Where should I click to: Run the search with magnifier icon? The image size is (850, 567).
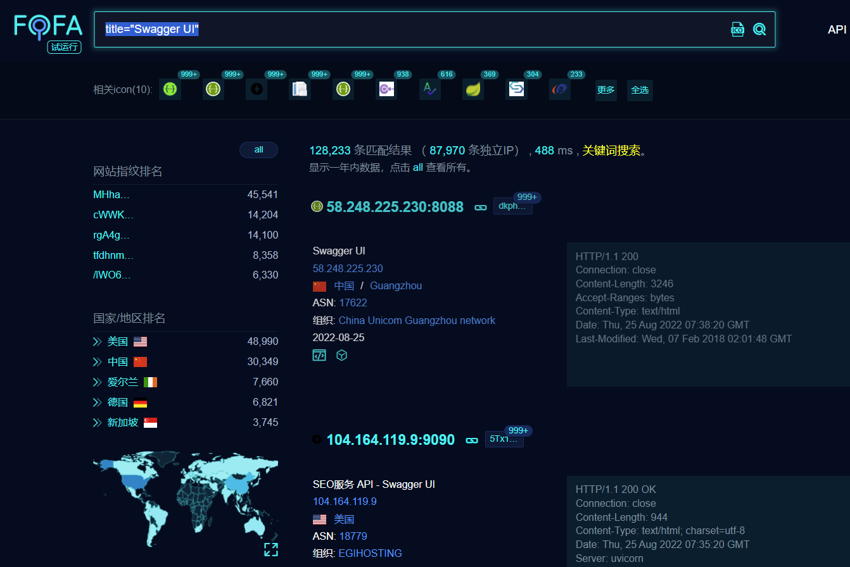(759, 29)
